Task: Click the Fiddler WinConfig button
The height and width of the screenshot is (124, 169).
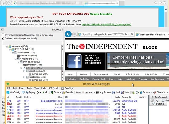Action: pyautogui.click(x=13, y=92)
